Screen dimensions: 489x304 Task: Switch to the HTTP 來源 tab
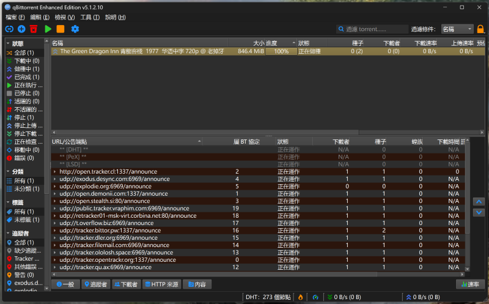click(x=161, y=284)
